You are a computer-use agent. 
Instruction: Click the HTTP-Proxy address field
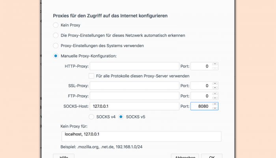click(x=134, y=66)
